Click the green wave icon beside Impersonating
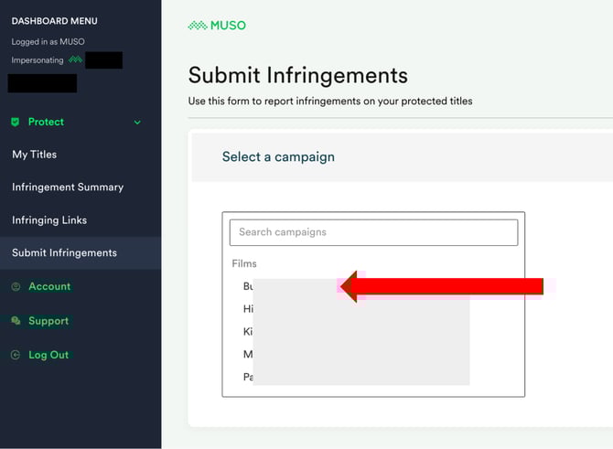Viewport: 613px width, 449px height. pyautogui.click(x=75, y=60)
